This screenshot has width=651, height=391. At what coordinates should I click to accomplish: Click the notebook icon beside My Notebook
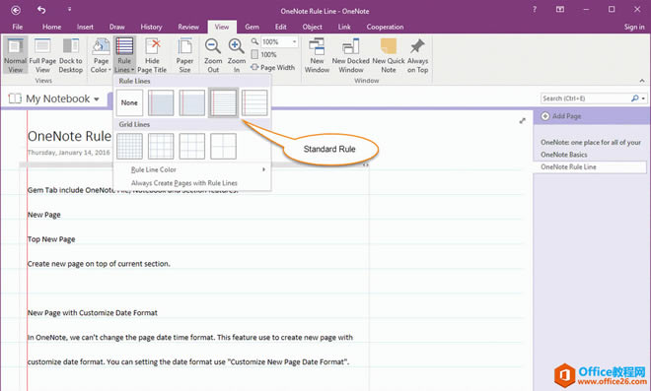tap(15, 98)
